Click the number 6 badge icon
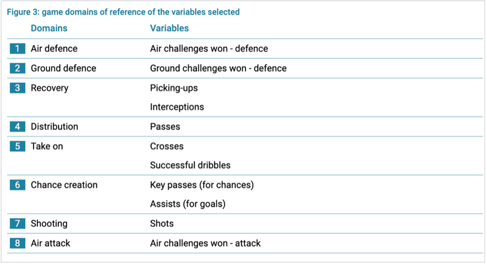The width and height of the screenshot is (487, 264). [17, 185]
